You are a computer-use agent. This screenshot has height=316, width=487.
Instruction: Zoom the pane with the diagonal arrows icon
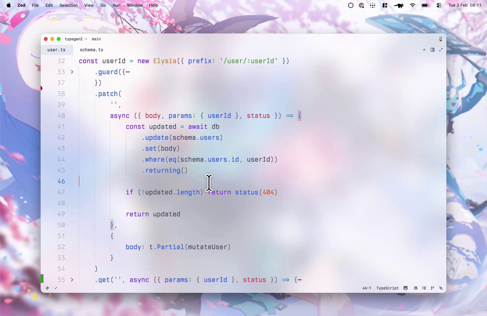coord(441,50)
